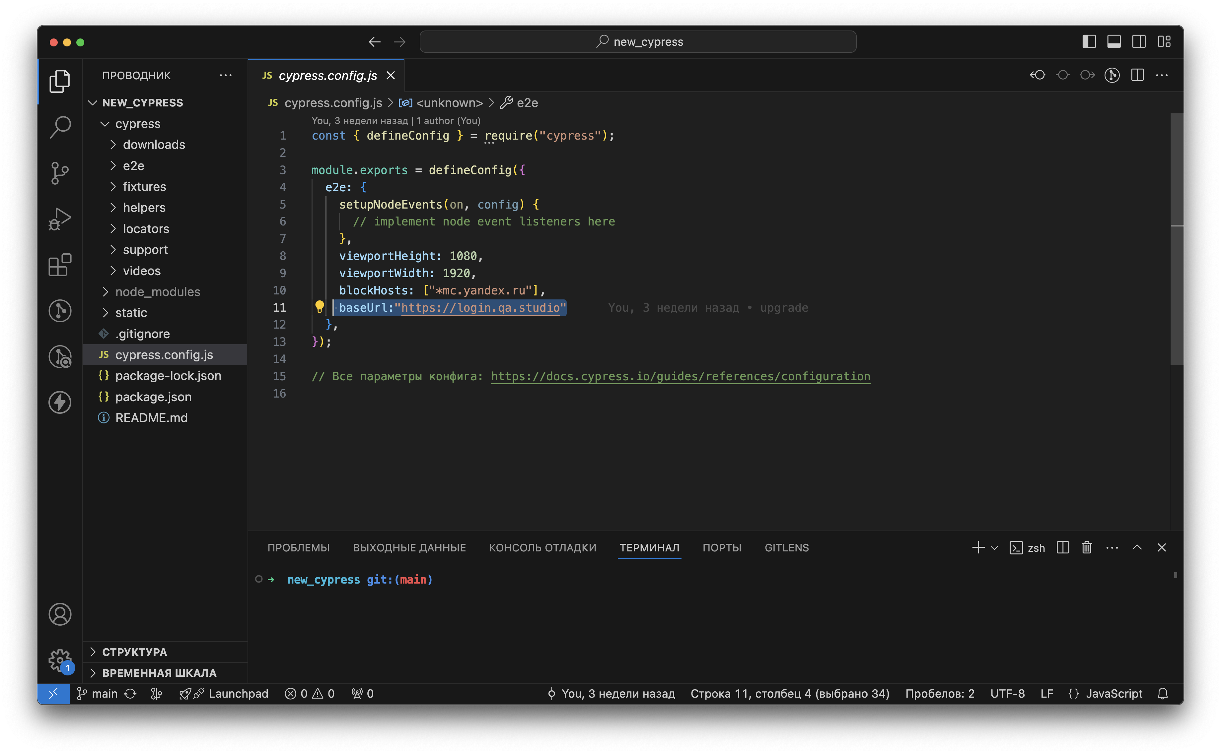This screenshot has width=1221, height=754.
Task: Click the editor vertical scrollbar
Action: (x=1177, y=239)
